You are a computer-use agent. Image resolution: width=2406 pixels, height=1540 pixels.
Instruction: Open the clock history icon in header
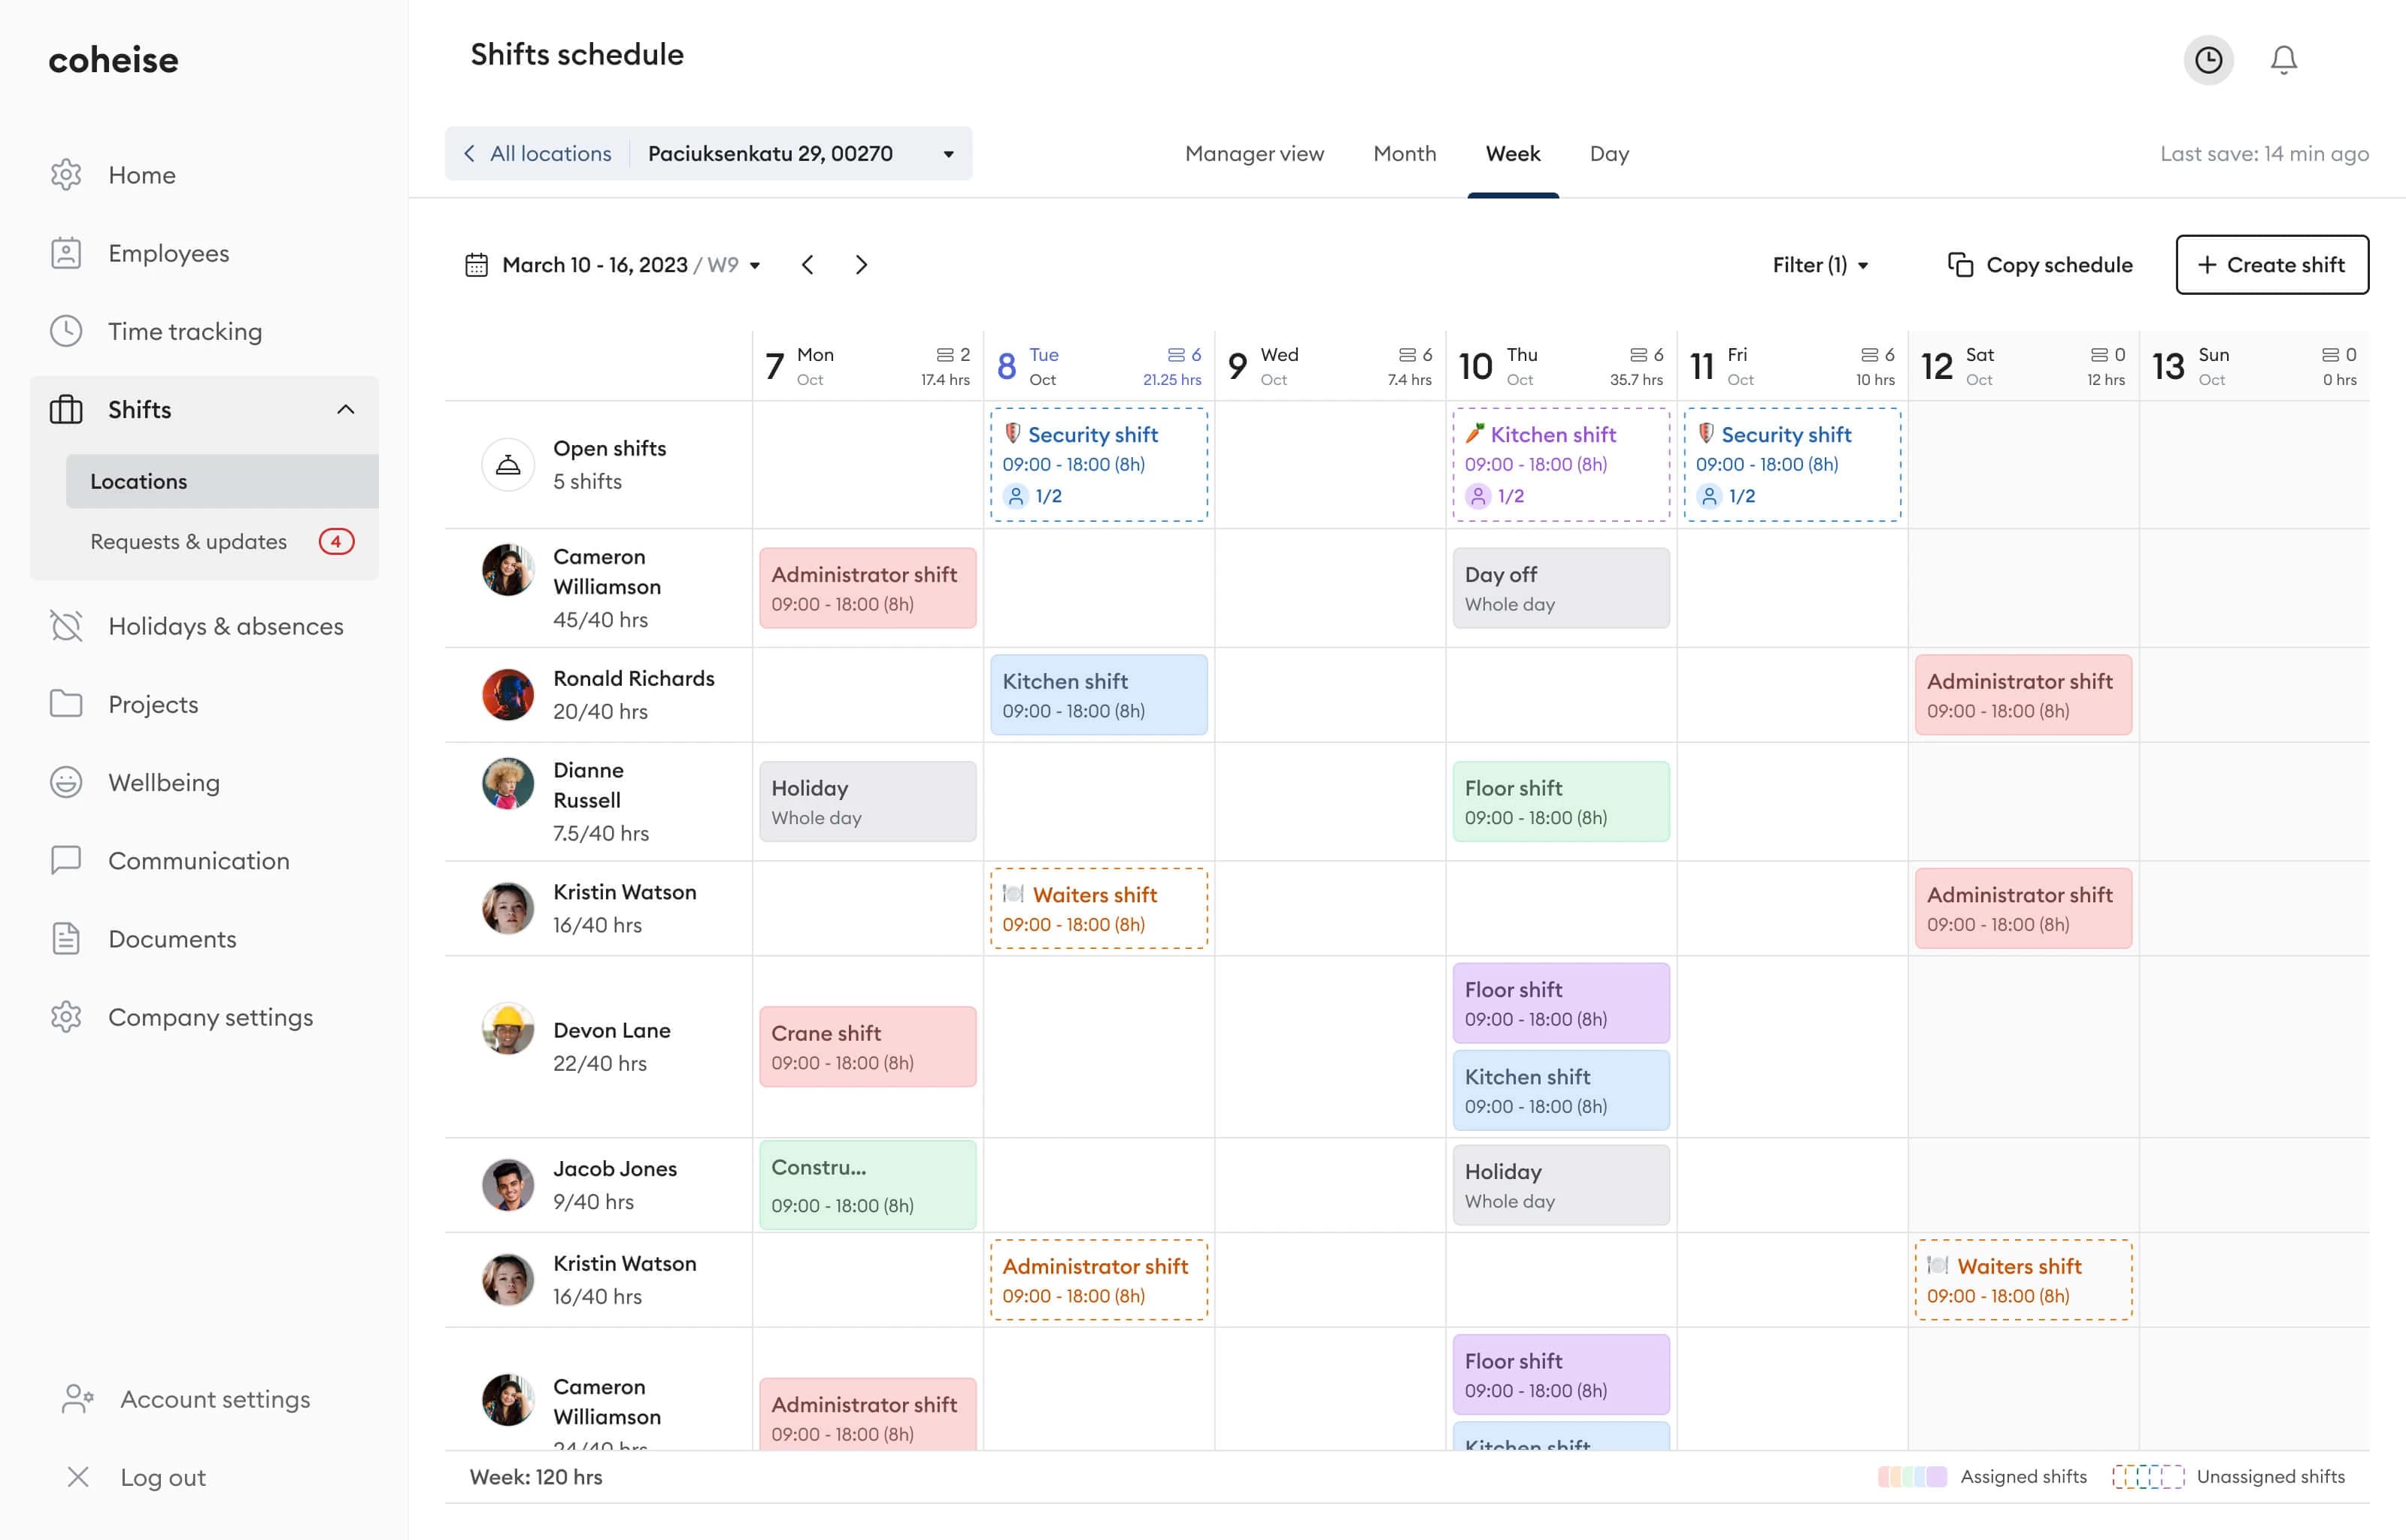pos(2208,60)
